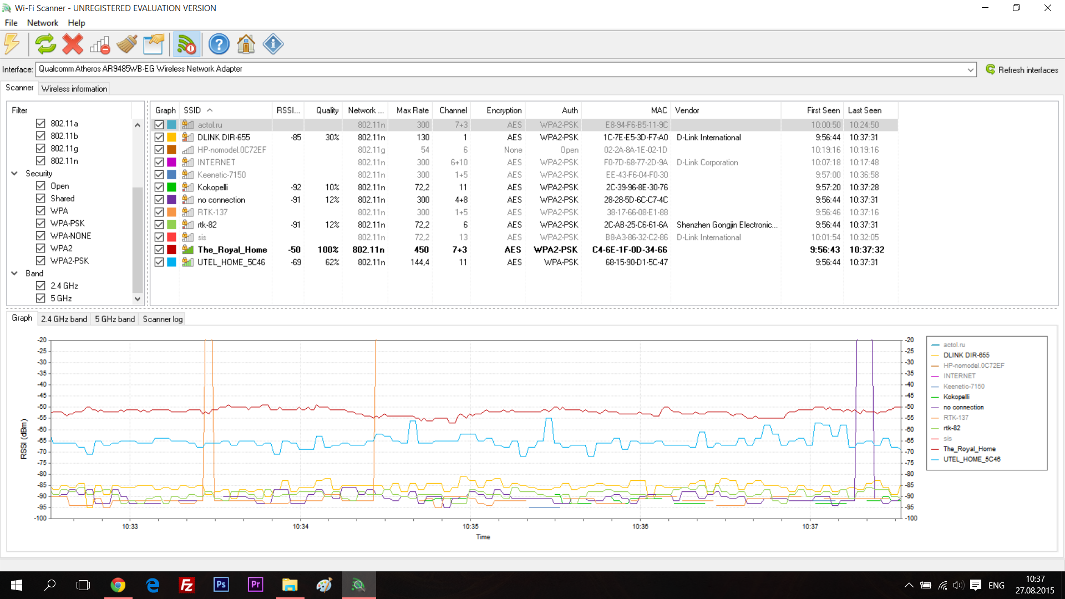Screen dimensions: 1065x599
Task: Click the lightning bolt toolbar icon
Action: point(12,44)
